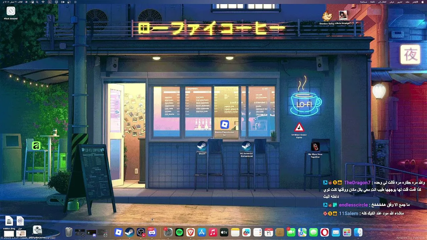Image resolution: width=427 pixels, height=240 pixels.
Task: Open Roblox from the dock
Action: [x=118, y=232]
